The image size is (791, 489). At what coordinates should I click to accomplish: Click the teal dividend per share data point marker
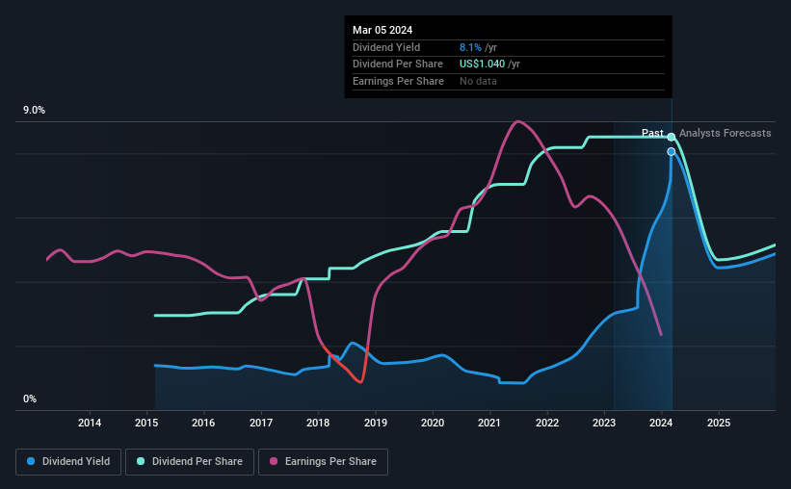tap(672, 137)
